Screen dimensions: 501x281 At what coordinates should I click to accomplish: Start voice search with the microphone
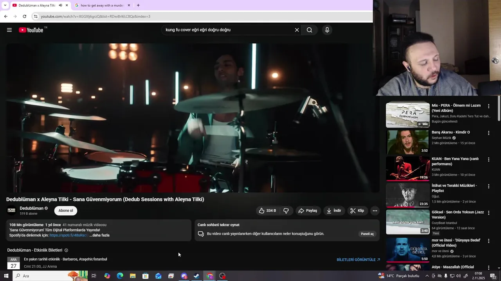click(x=327, y=30)
